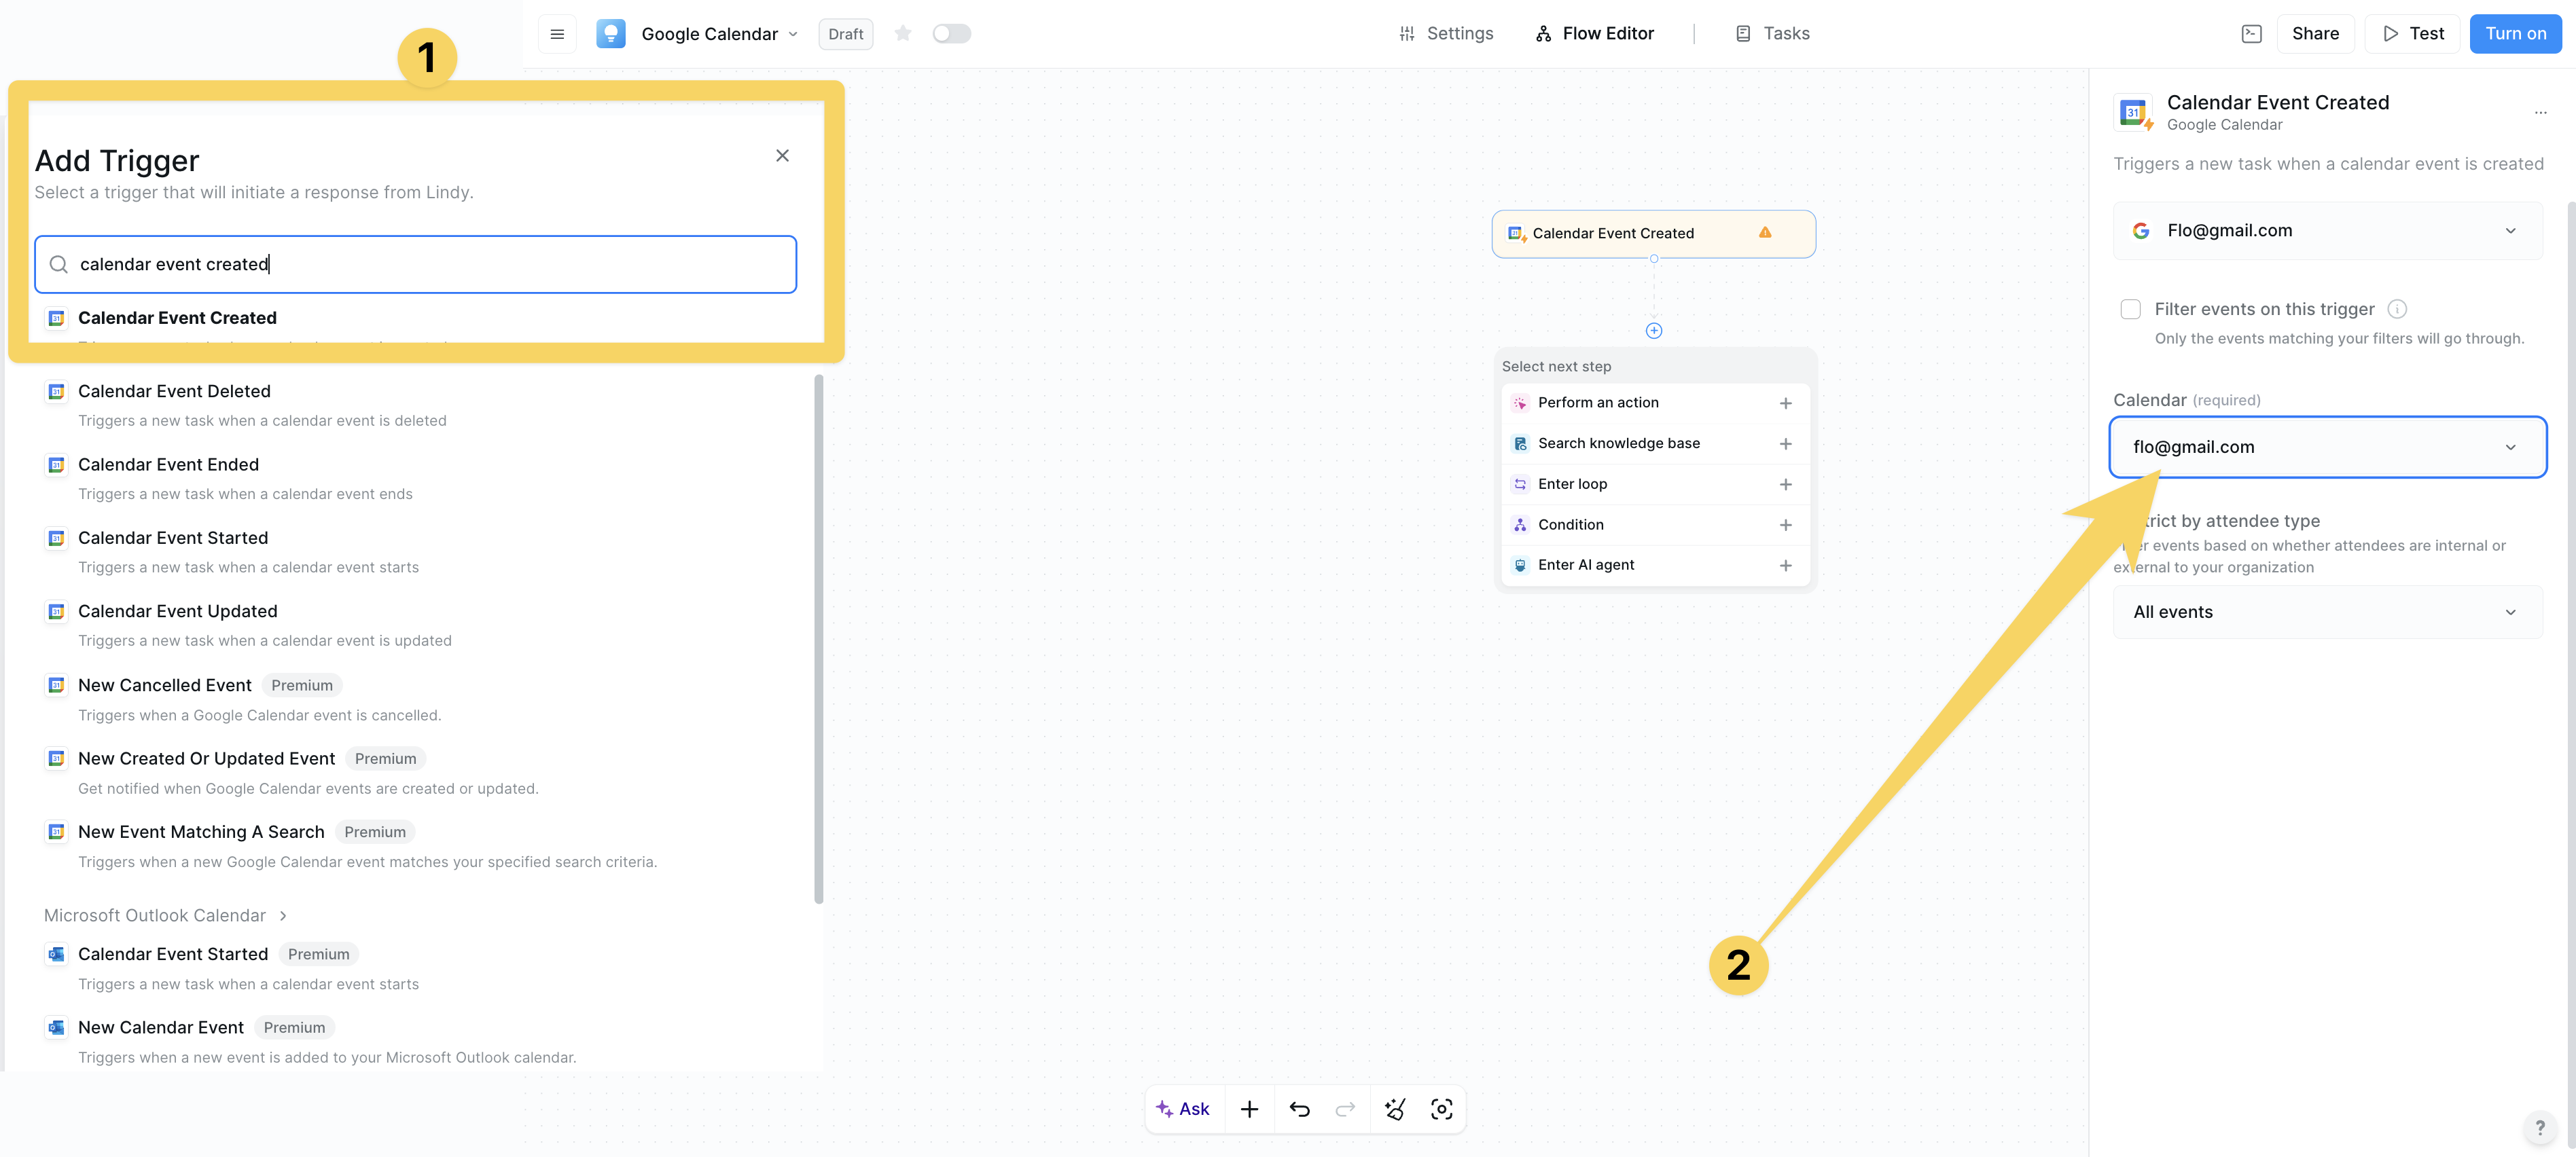Open the console panel icon
Viewport: 2576px width, 1157px height.
[2251, 34]
